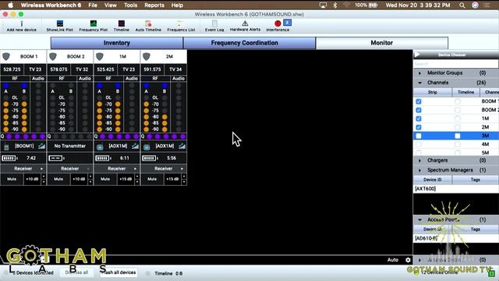Open the Tools menu
This screenshot has width=499, height=281.
pos(130,5)
